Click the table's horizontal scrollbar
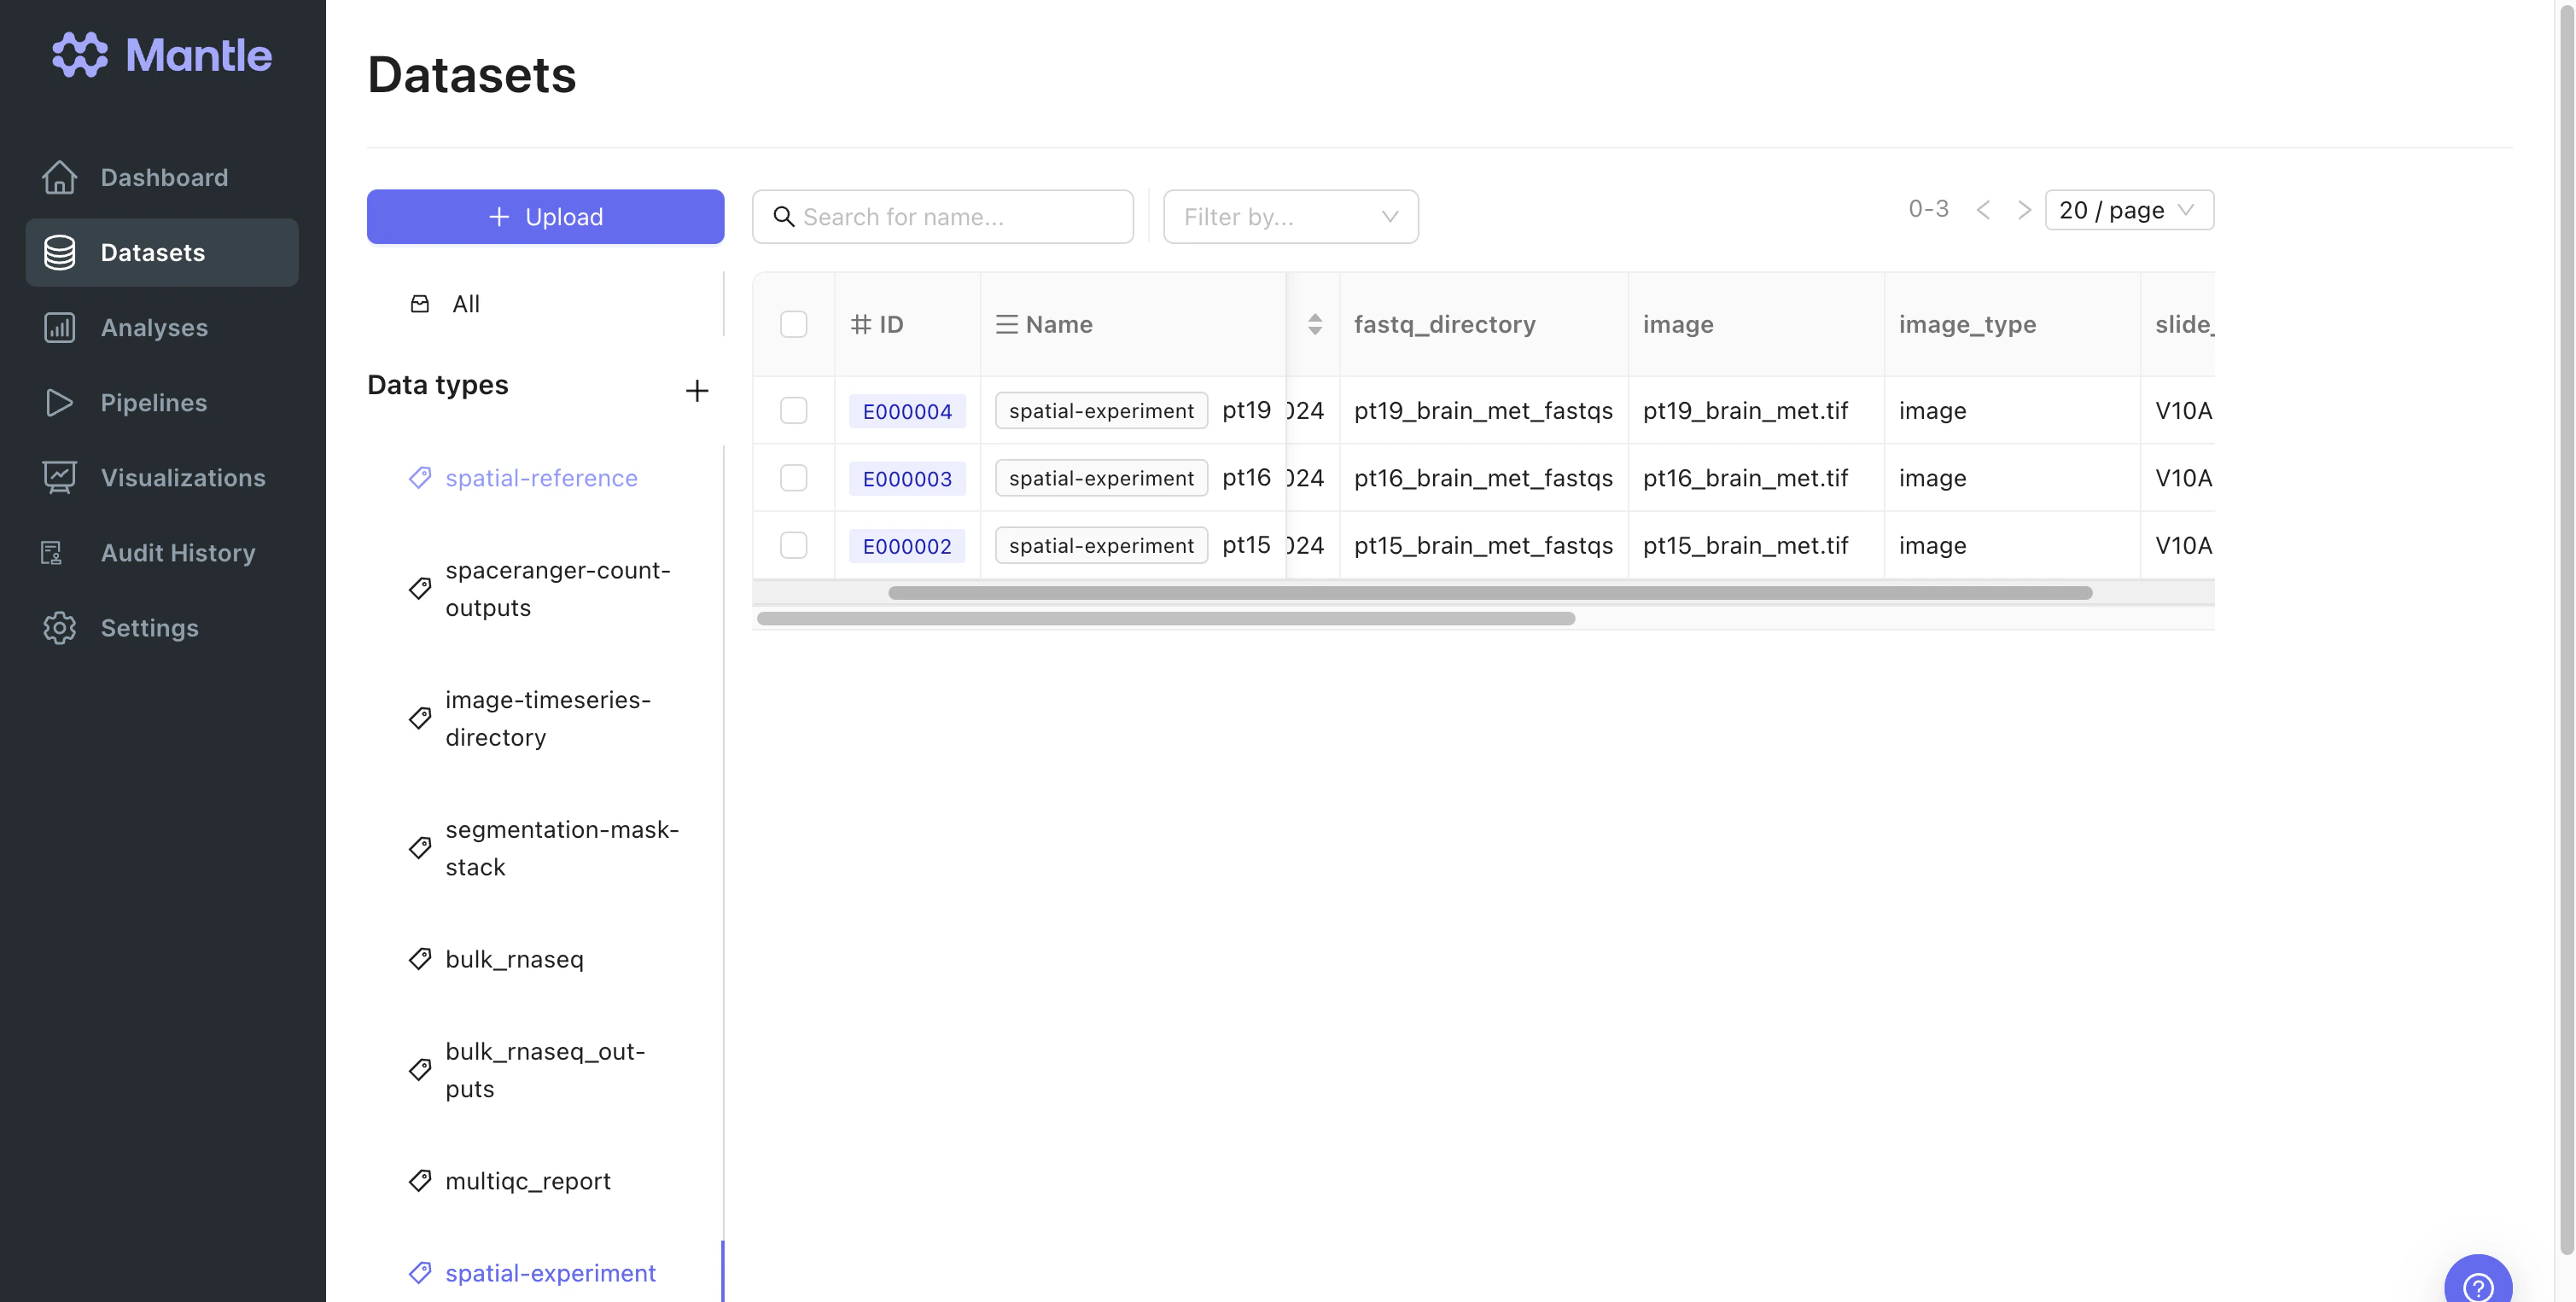Image resolution: width=2576 pixels, height=1302 pixels. [x=1489, y=592]
